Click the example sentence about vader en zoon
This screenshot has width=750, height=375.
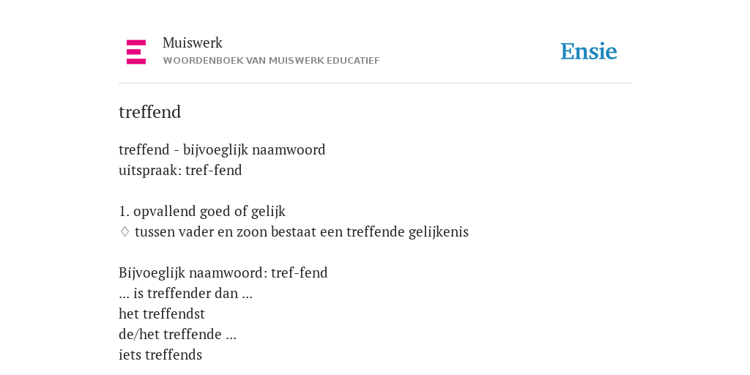(x=302, y=231)
